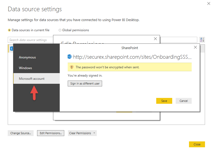
Task: Close the SharePoint dialog with X
Action: pyautogui.click(x=195, y=47)
